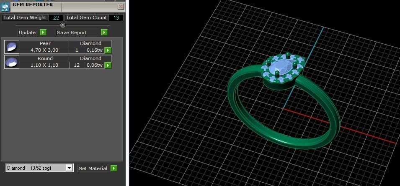Click the Diamond cell in the Pear row
400x186 pixels.
90,43
